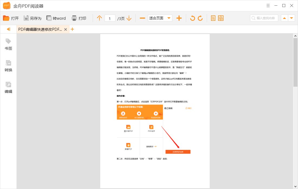Switch to single-page view mode
This screenshot has width=298, height=189.
(x=213, y=18)
